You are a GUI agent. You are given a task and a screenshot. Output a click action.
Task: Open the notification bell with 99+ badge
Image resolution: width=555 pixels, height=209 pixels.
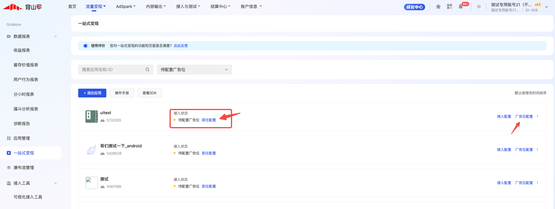click(x=461, y=7)
